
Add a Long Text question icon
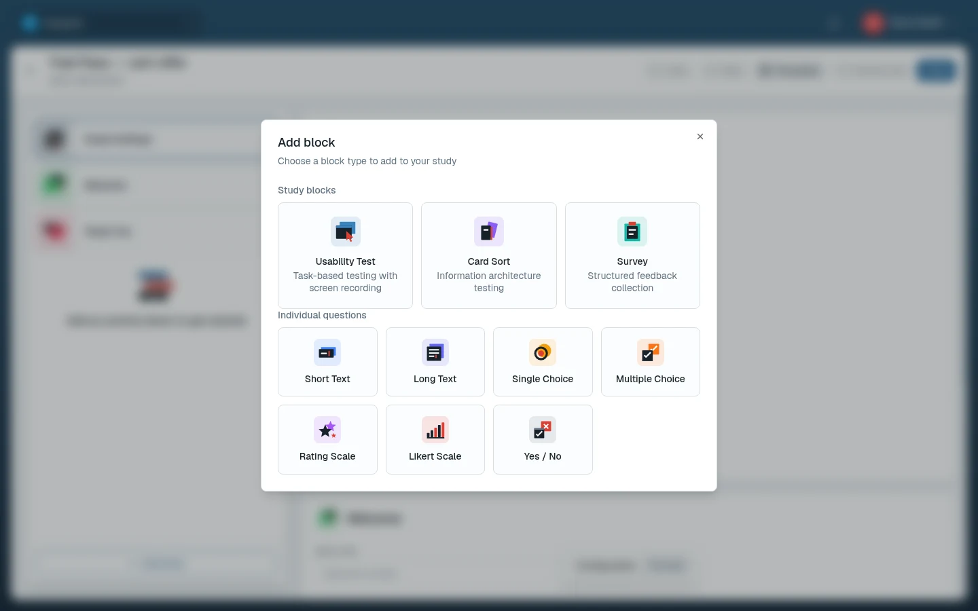coord(435,352)
